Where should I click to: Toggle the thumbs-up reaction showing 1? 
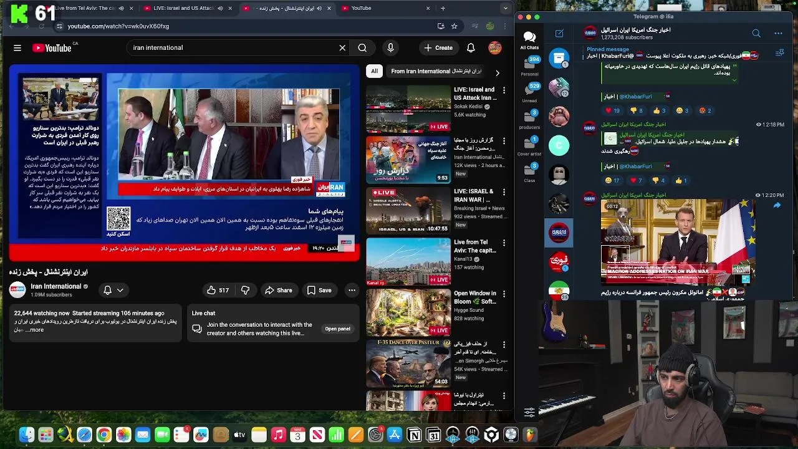tap(681, 180)
